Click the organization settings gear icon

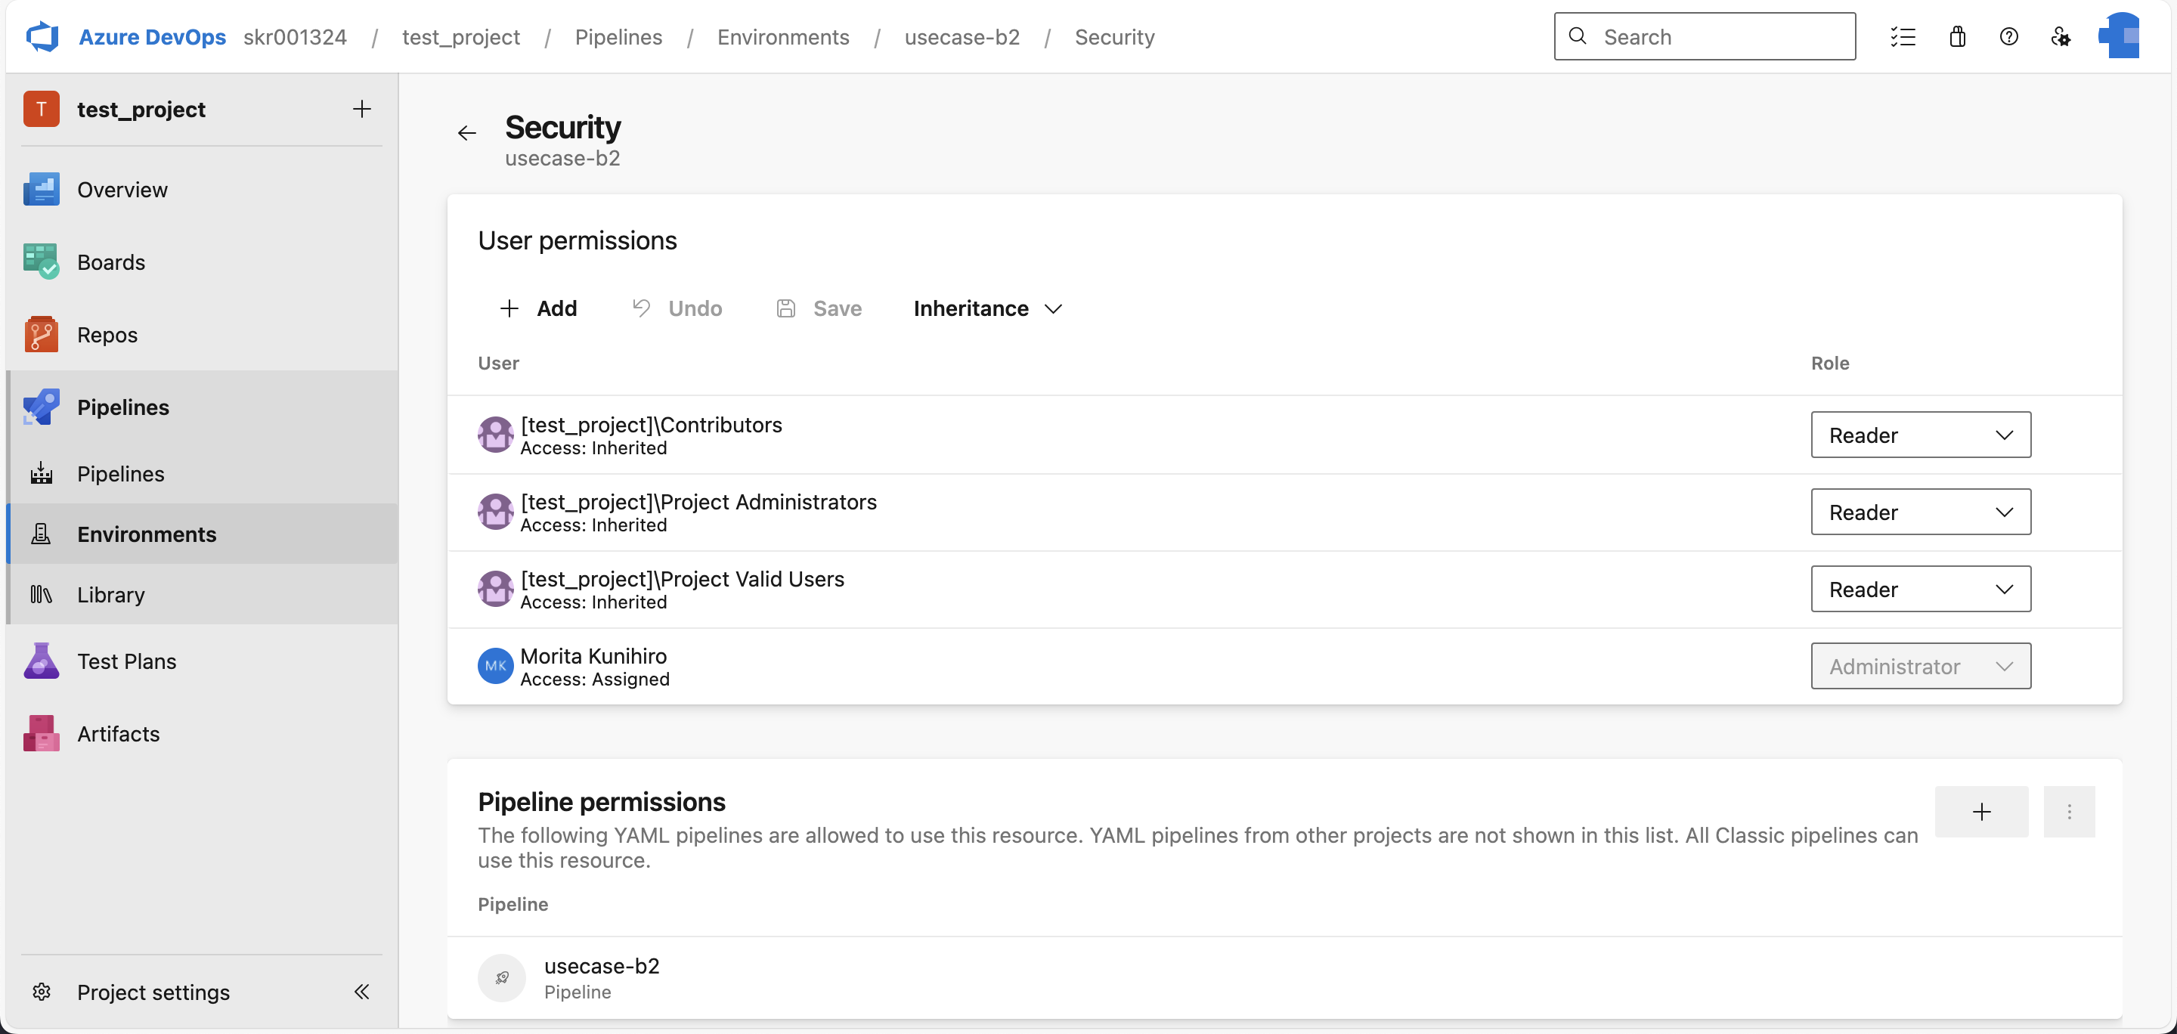2061,36
